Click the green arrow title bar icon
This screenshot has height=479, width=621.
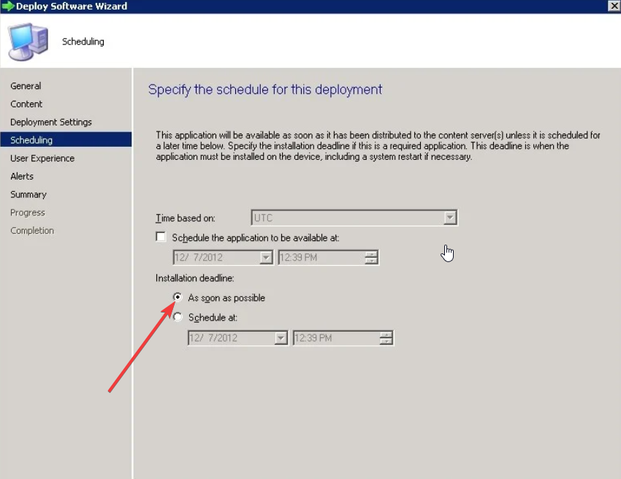coord(8,7)
